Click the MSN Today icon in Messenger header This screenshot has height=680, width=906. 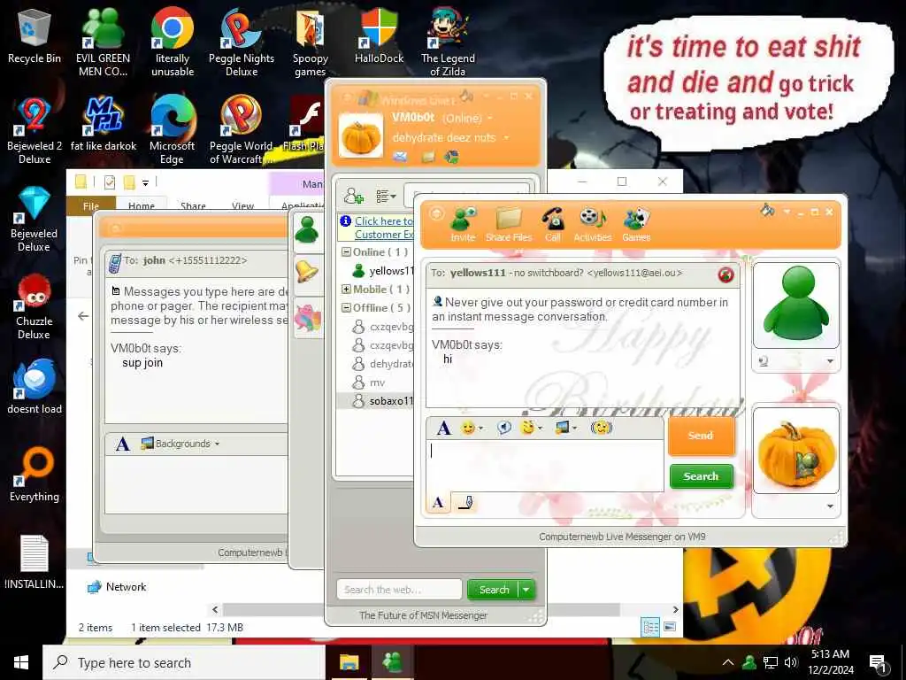(451, 157)
